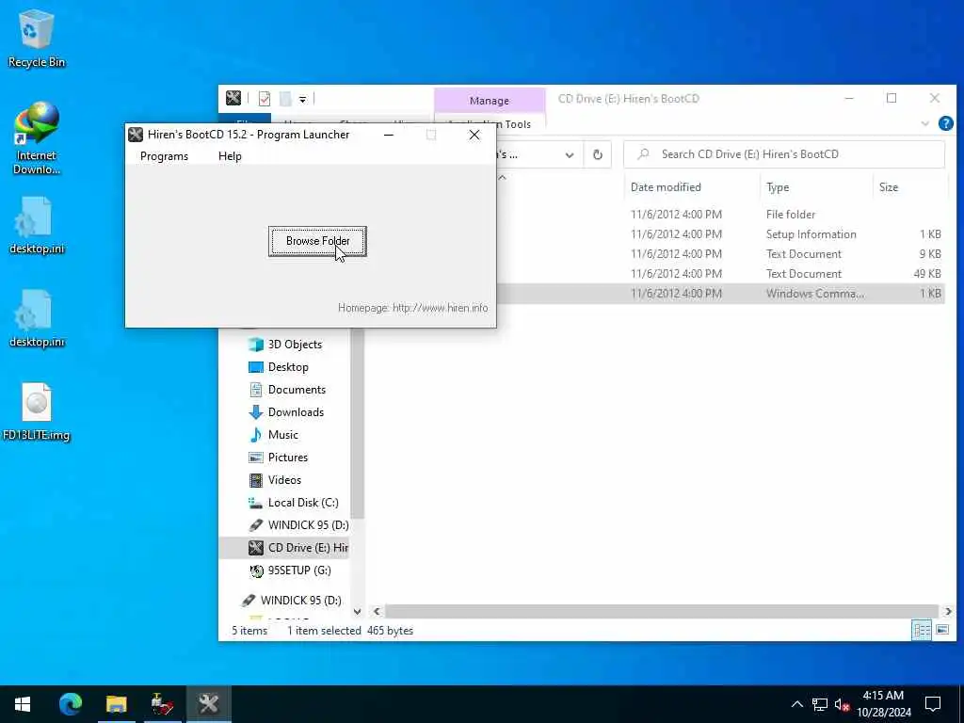Open the Help menu in Program Launcher
Screen dimensions: 964x723
click(x=230, y=156)
